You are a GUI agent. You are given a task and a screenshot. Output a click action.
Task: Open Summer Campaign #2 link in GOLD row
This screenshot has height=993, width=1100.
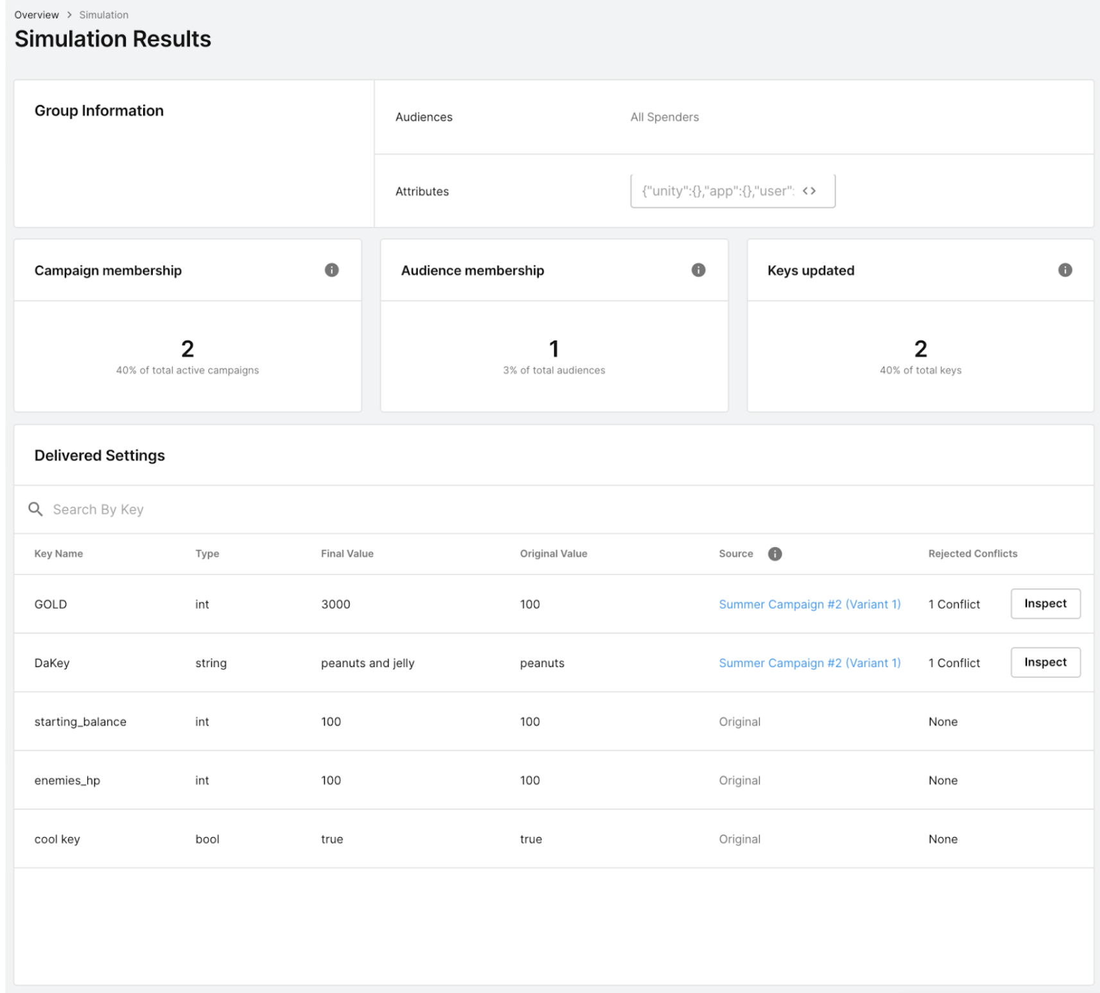coord(809,604)
